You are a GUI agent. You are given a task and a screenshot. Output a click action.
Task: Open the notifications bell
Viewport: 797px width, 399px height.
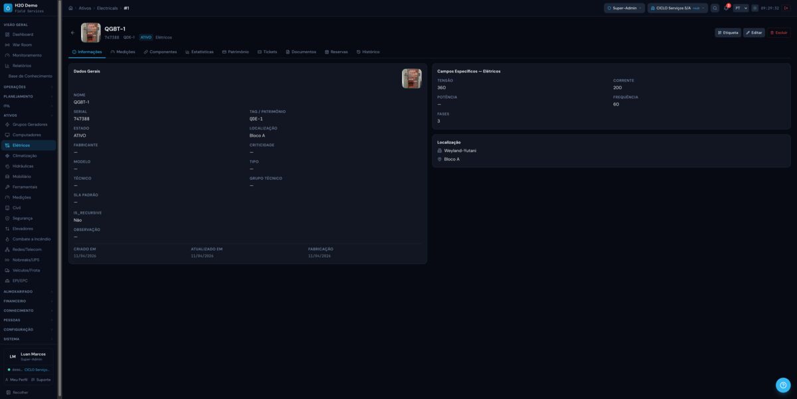(x=726, y=8)
